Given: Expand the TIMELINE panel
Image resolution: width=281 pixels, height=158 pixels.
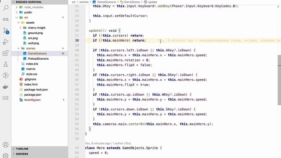Looking at the screenshot, I should pos(40,149).
